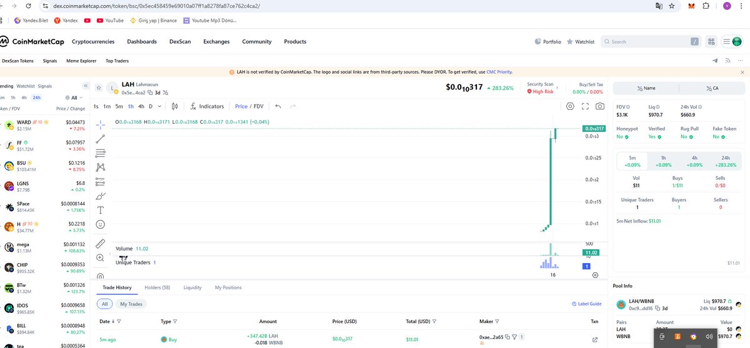Filter trades by My Trades
Viewport: 750px width, 348px height.
(x=131, y=304)
